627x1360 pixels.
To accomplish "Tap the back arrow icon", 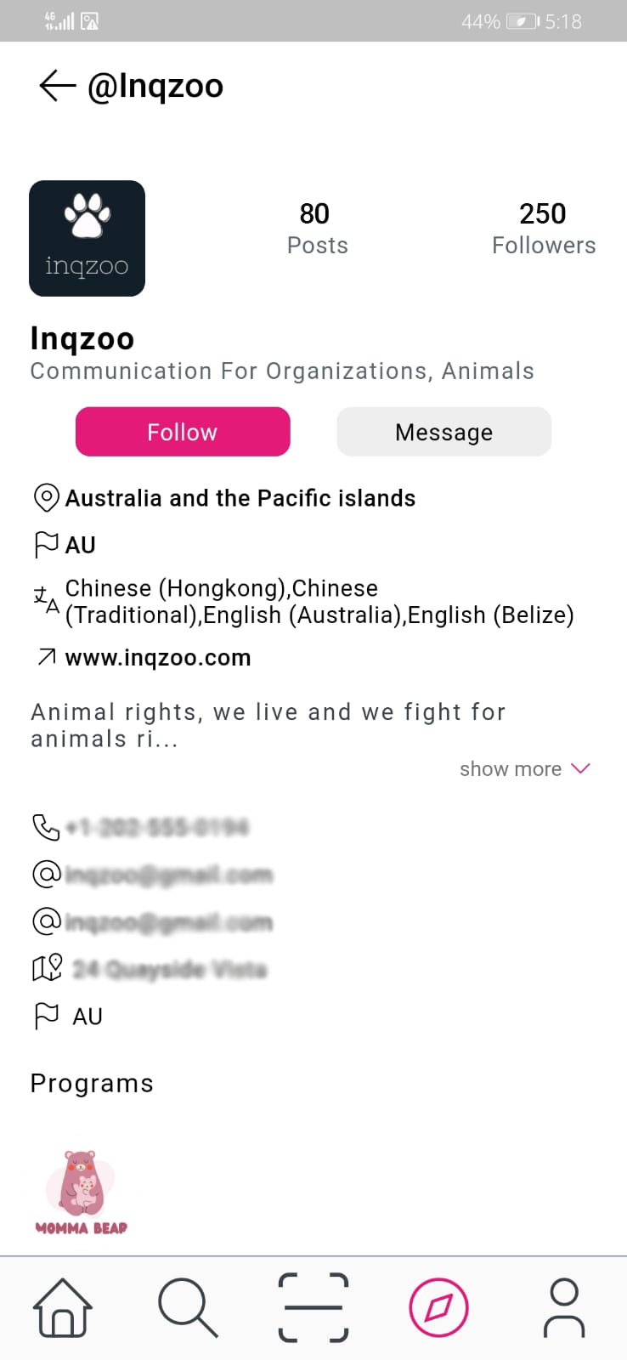I will [57, 86].
